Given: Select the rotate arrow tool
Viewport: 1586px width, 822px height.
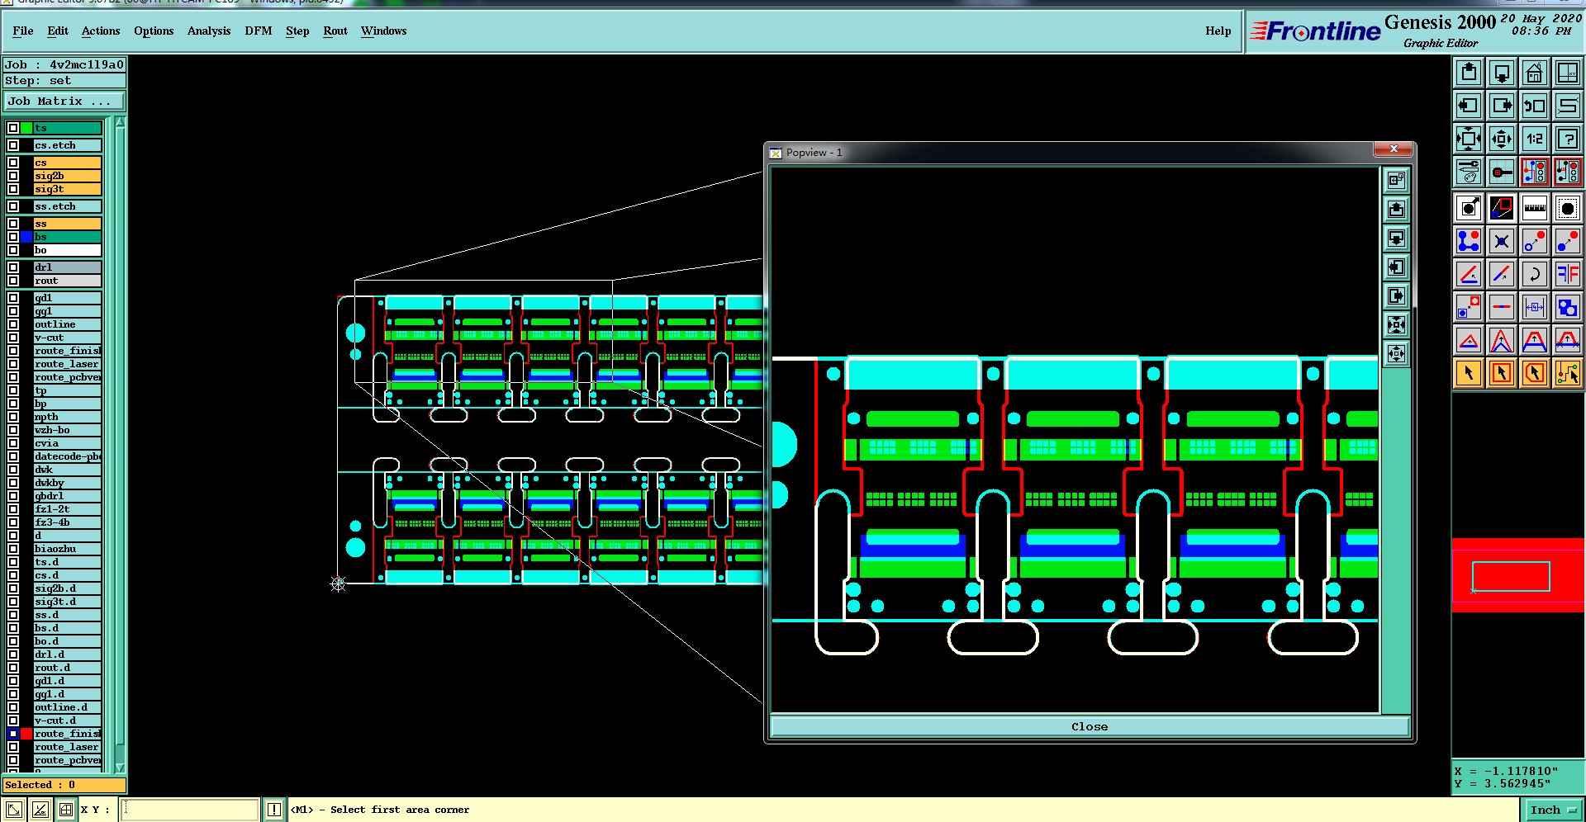Looking at the screenshot, I should [x=1535, y=274].
